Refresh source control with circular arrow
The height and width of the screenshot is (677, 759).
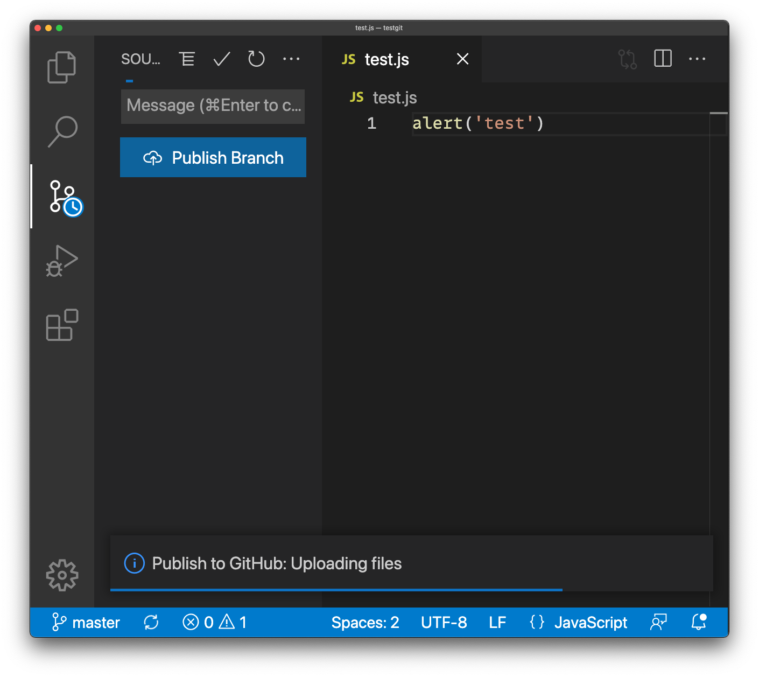point(256,59)
